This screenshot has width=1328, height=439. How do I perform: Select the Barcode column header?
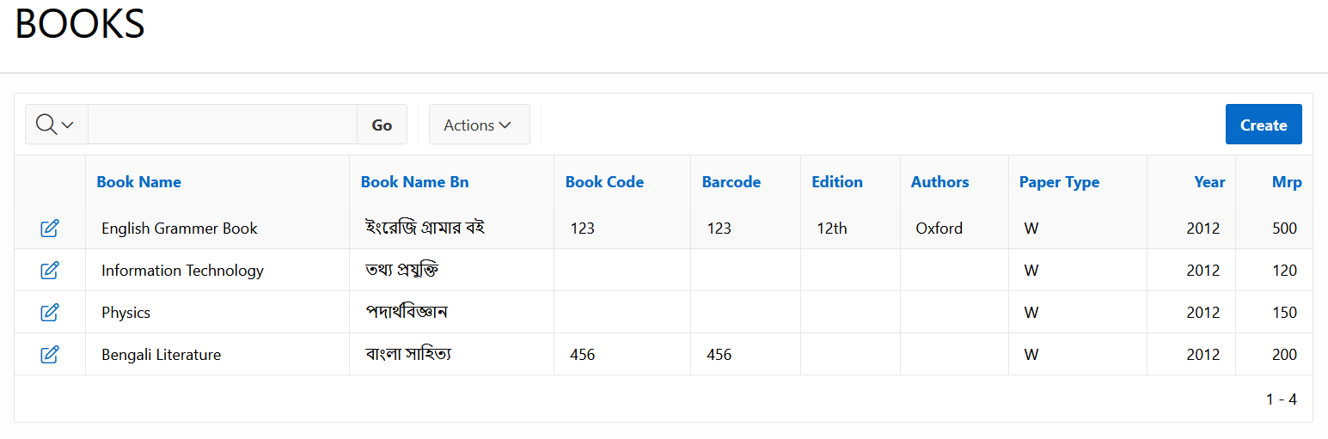click(731, 181)
